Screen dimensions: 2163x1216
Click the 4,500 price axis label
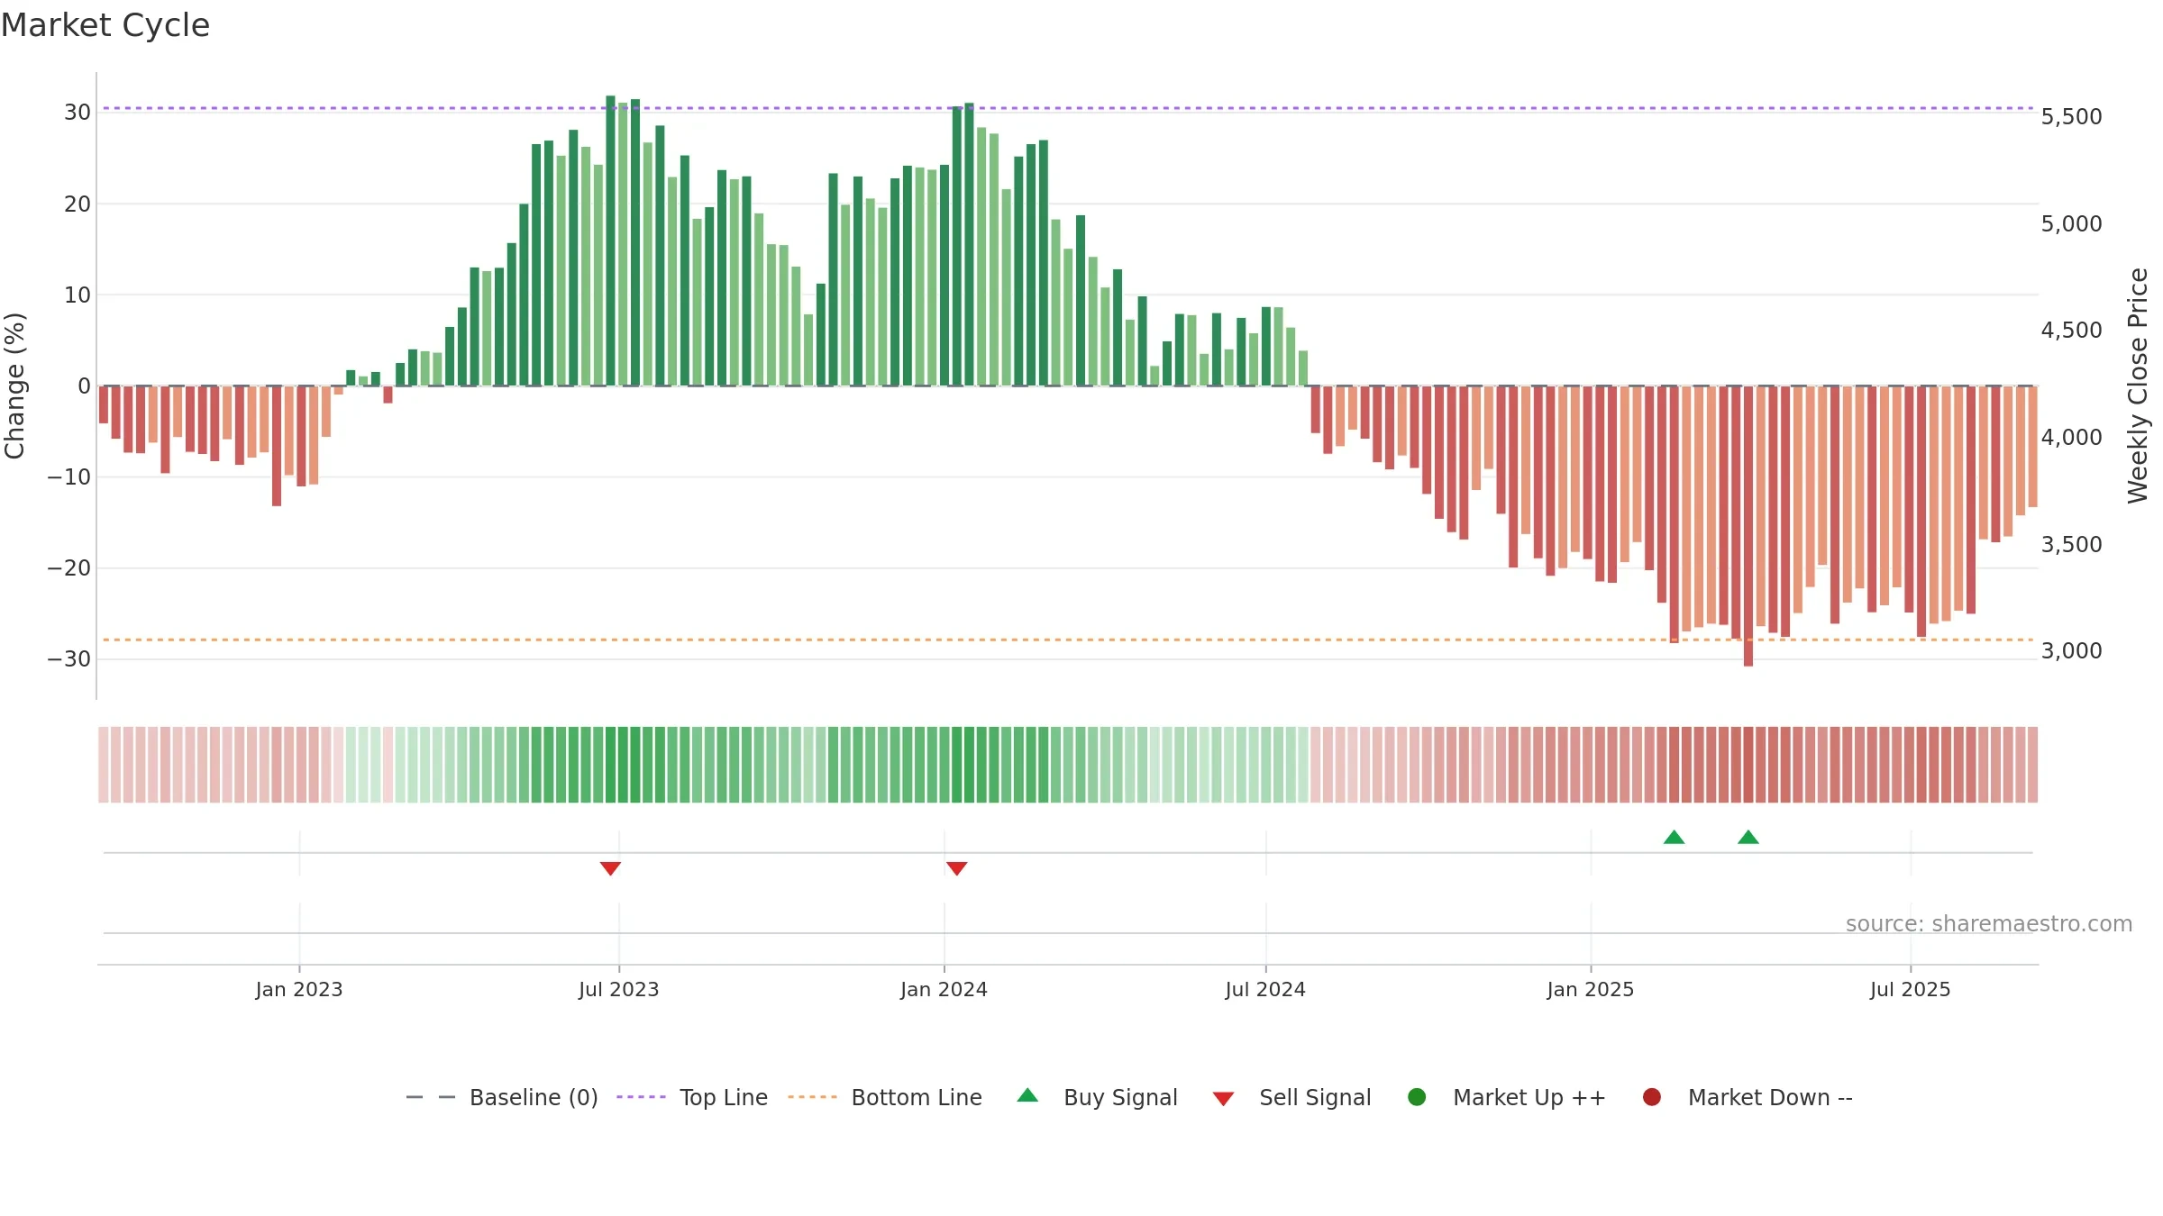click(2071, 331)
